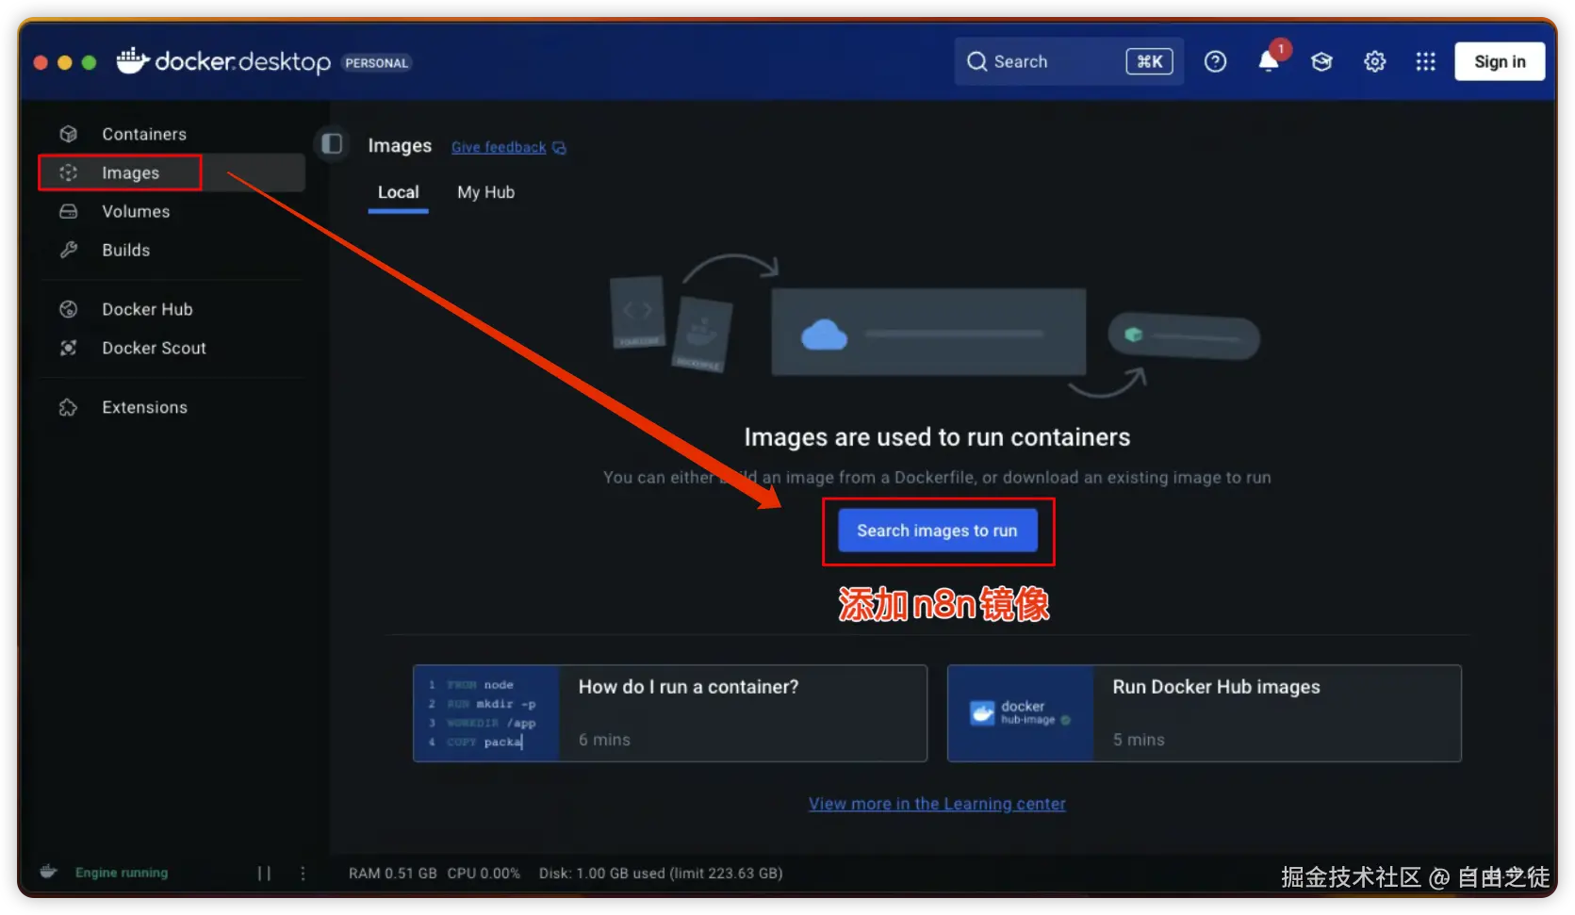The image size is (1575, 915).
Task: Open Volumes via its disk icon
Action: coord(68,211)
